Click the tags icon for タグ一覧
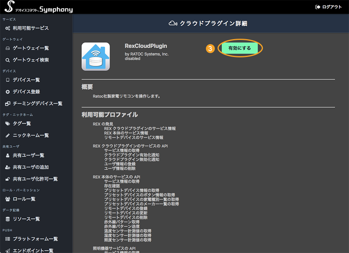 click(x=8, y=124)
